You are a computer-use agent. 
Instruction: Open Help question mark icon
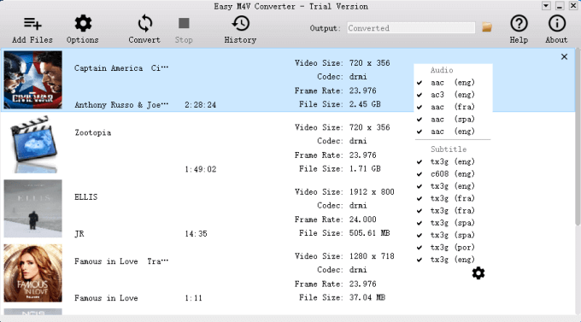tap(519, 23)
